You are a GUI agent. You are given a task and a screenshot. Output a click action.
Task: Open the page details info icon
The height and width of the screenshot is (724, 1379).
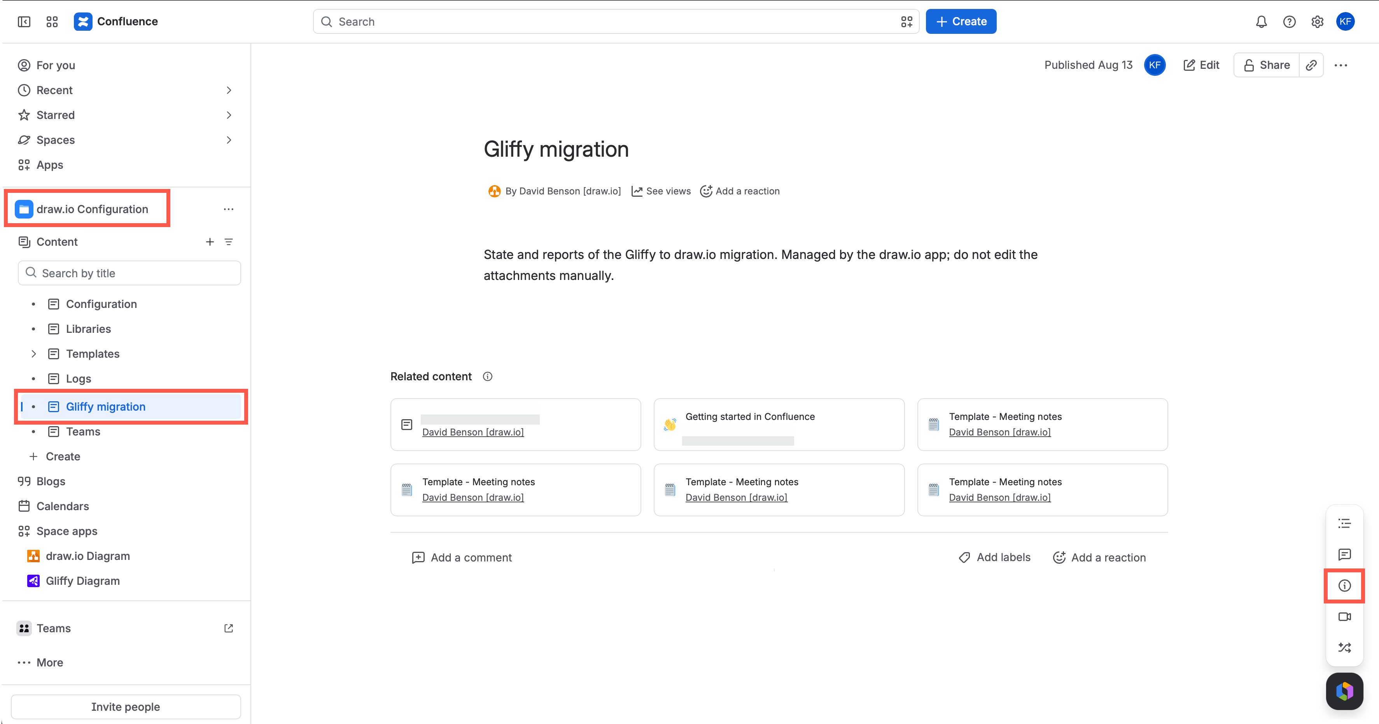pyautogui.click(x=1344, y=586)
